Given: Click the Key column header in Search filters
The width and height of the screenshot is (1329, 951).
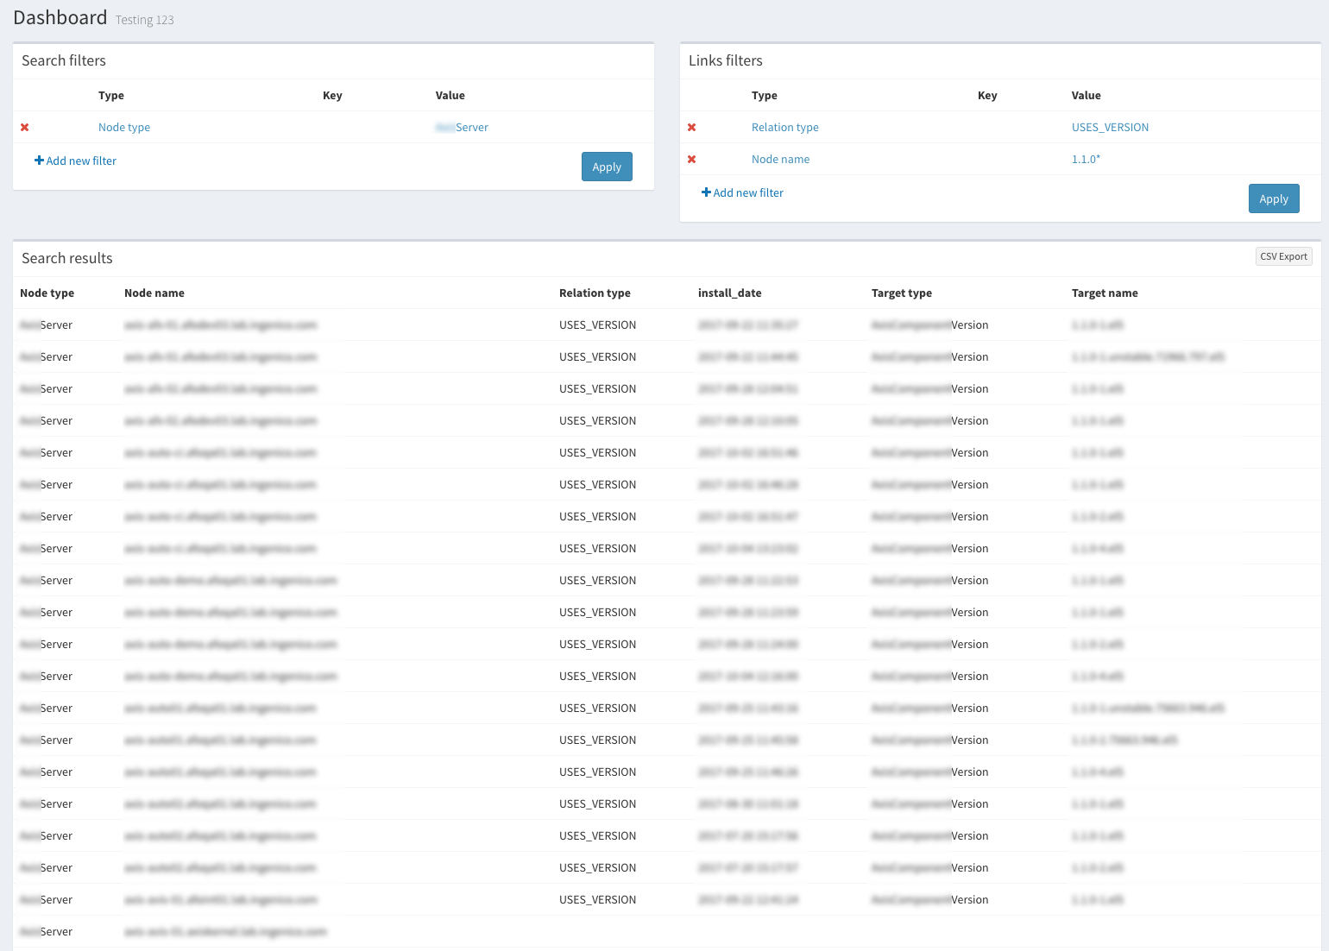Looking at the screenshot, I should (x=332, y=95).
